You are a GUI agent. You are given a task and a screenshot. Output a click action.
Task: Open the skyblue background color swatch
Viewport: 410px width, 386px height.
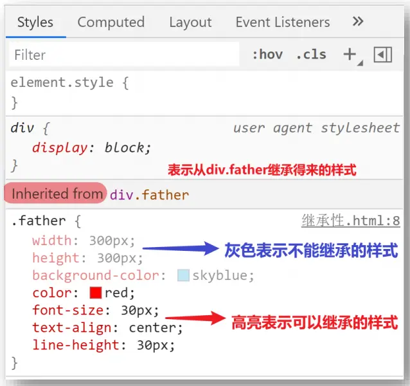[183, 276]
